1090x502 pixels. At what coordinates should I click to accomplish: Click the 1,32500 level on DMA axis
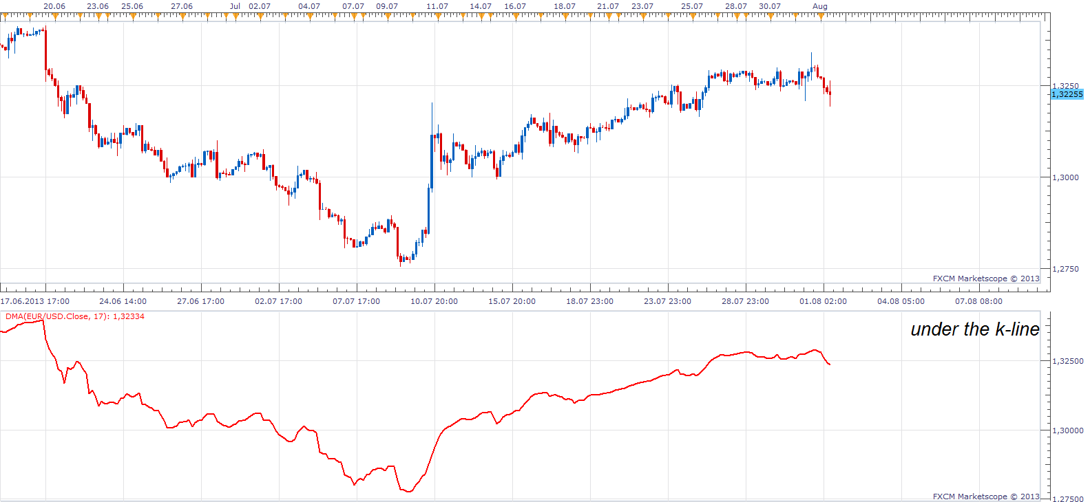pyautogui.click(x=1067, y=361)
